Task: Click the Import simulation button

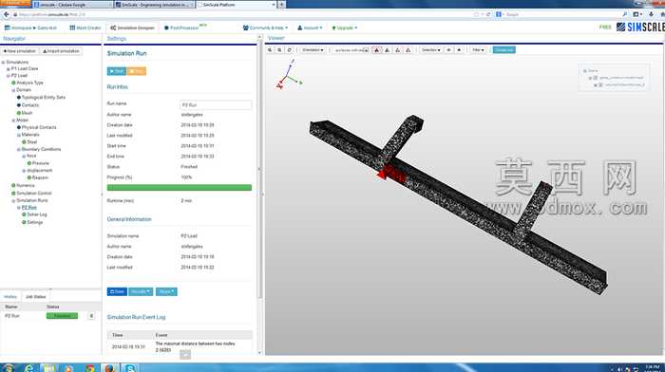Action: pyautogui.click(x=61, y=51)
